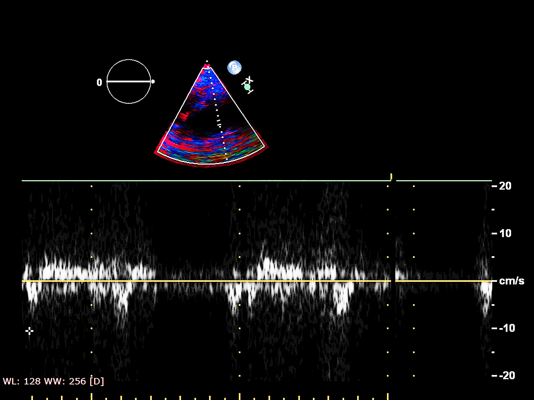Click the "cm/s" velocity unit label
Viewport: 534px width, 400px height.
tap(511, 281)
